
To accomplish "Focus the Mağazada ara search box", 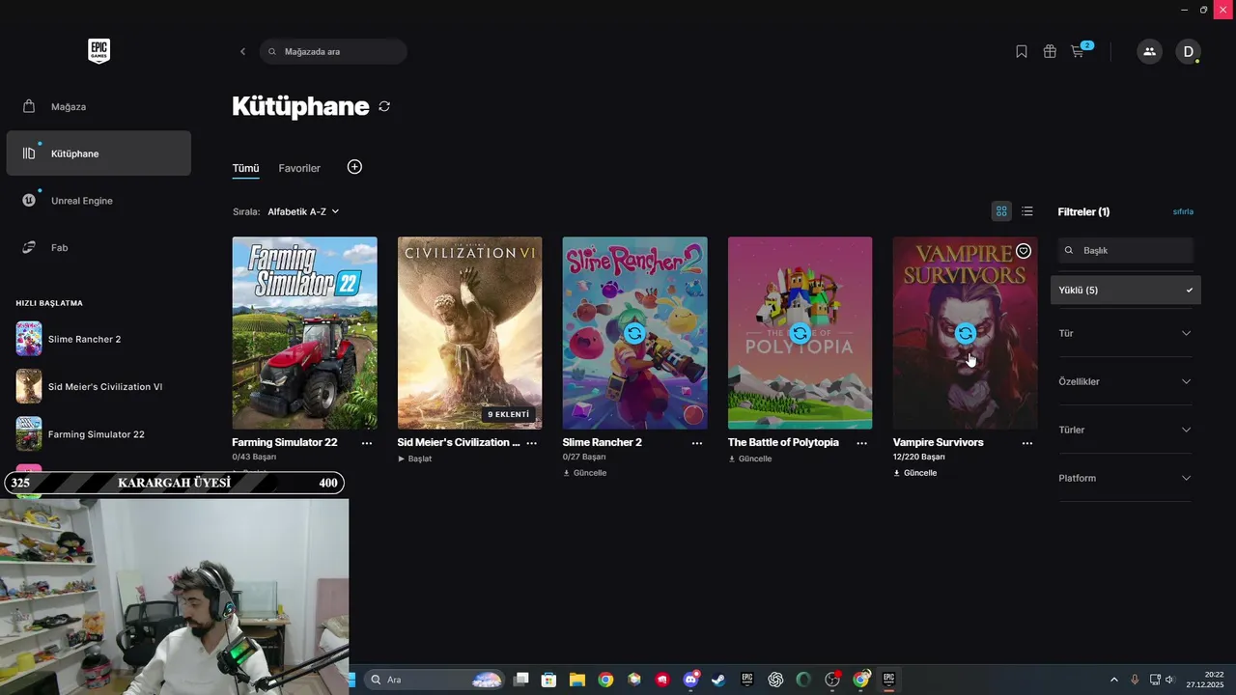I will pyautogui.click(x=333, y=51).
